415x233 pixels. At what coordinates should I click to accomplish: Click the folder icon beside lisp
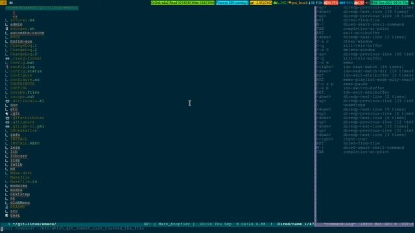[x=7, y=161]
